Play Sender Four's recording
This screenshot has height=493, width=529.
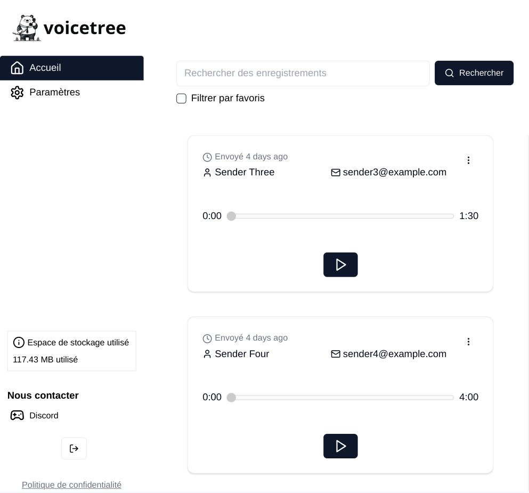tap(340, 446)
